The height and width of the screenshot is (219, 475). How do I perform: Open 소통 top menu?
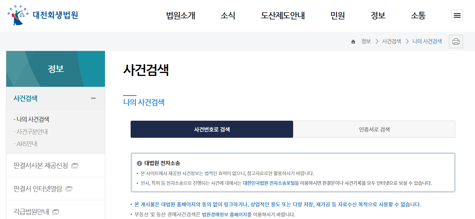(418, 15)
